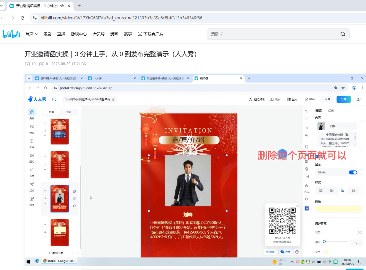366x270 pixels.
Task: Select the page 6 thumbnail
Action: point(60,232)
